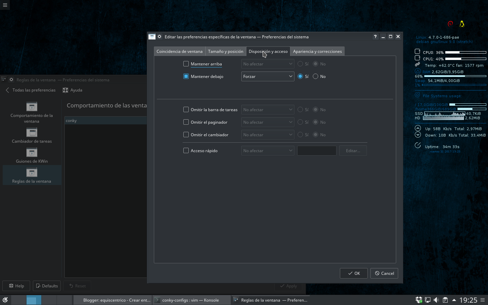Select the No radio for Mantener debajo
The width and height of the screenshot is (488, 305).
pyautogui.click(x=316, y=76)
